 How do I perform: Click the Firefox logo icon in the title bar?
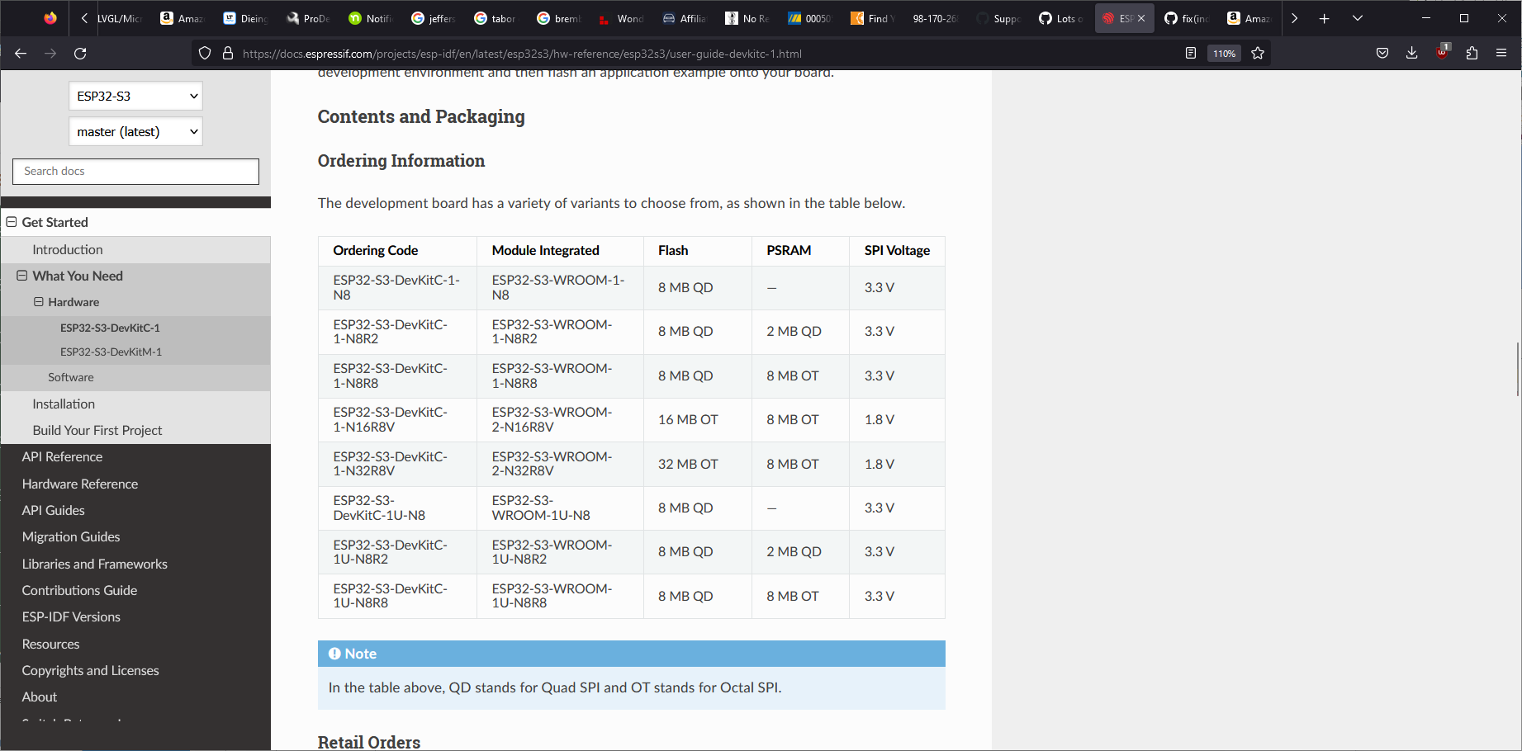click(x=50, y=18)
